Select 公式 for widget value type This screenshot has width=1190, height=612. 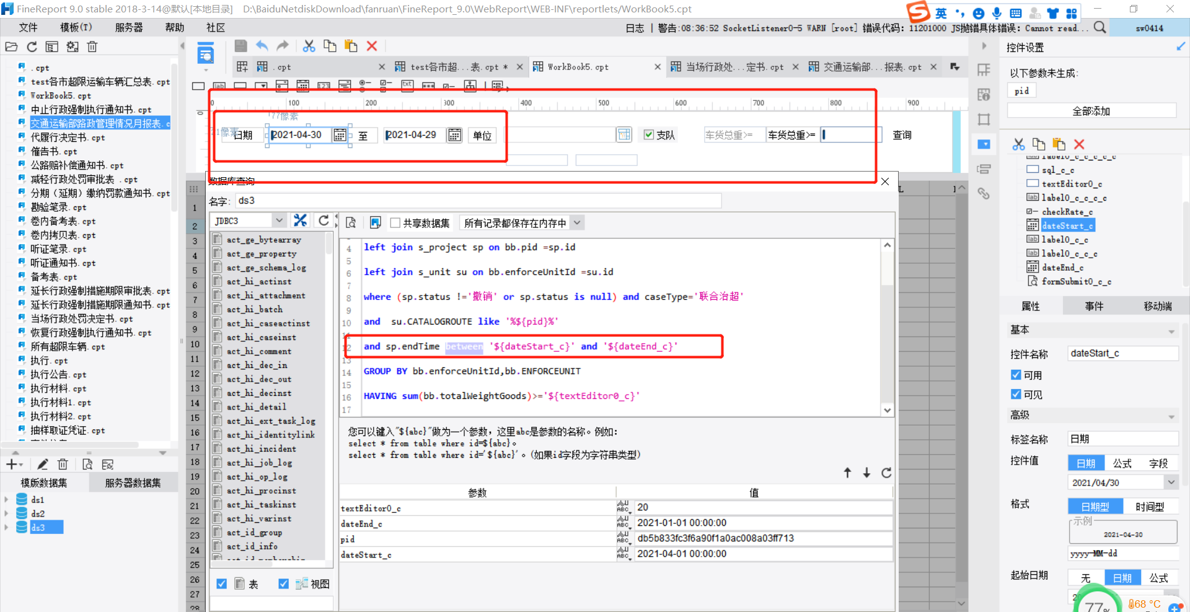pyautogui.click(x=1122, y=463)
